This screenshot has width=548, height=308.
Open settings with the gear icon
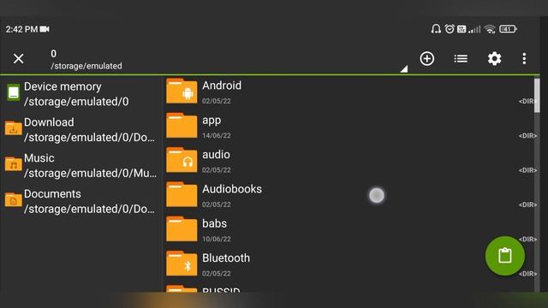click(x=494, y=58)
